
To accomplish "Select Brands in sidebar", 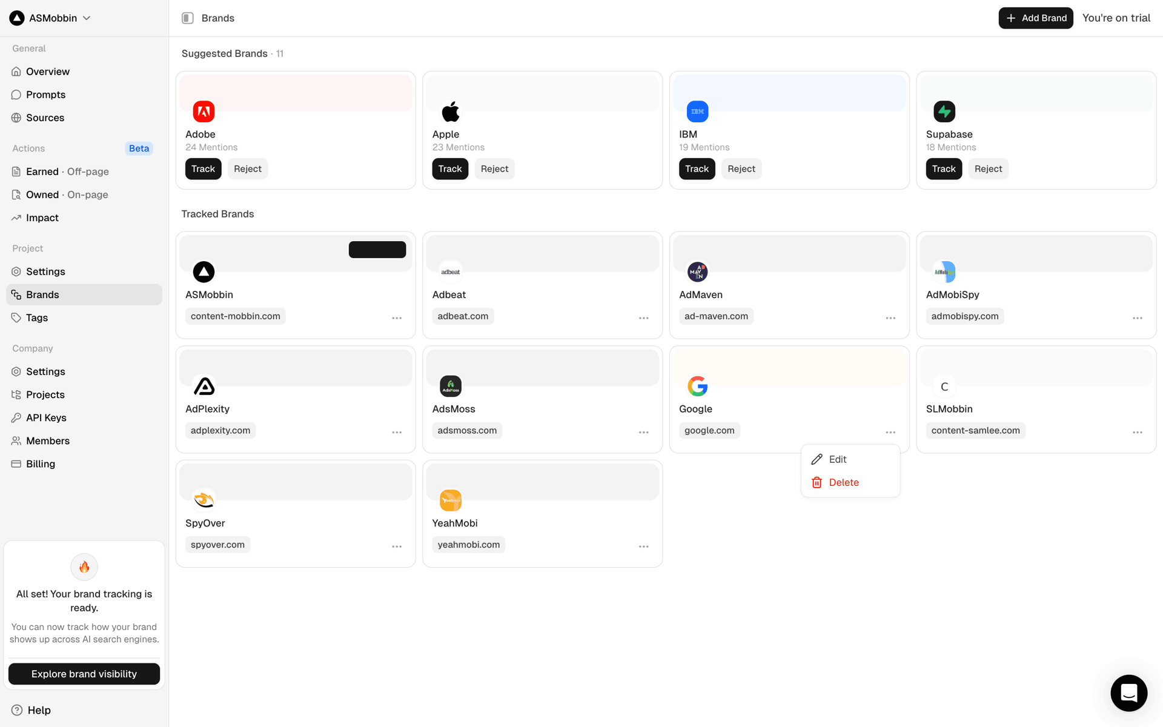I will tap(84, 294).
